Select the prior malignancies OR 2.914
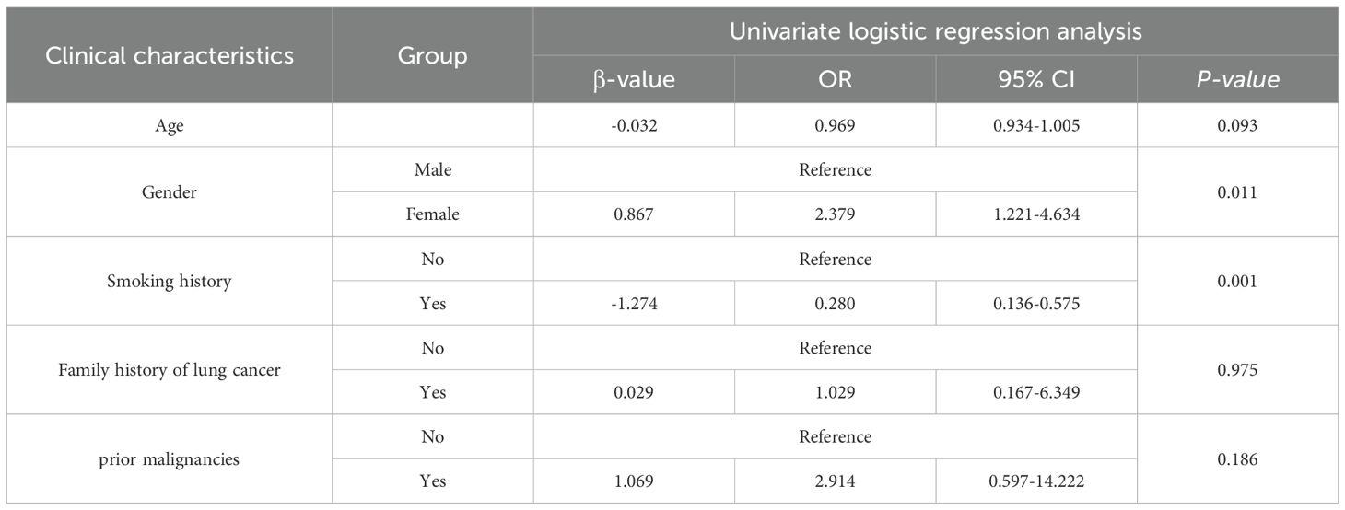1345x510 pixels. coord(835,481)
